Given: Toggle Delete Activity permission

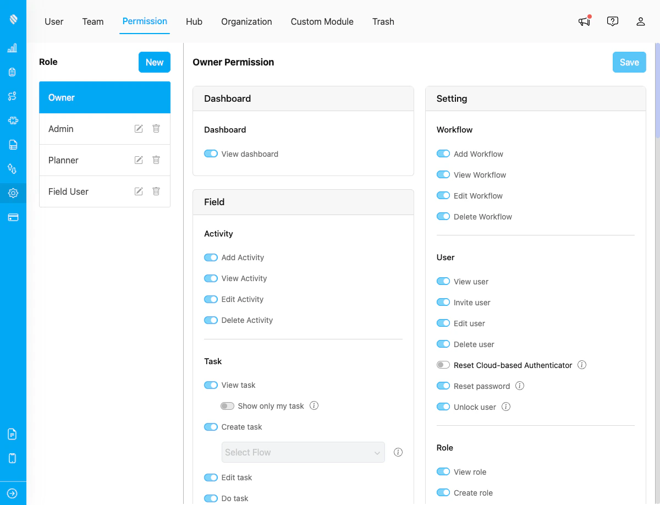Looking at the screenshot, I should point(211,320).
